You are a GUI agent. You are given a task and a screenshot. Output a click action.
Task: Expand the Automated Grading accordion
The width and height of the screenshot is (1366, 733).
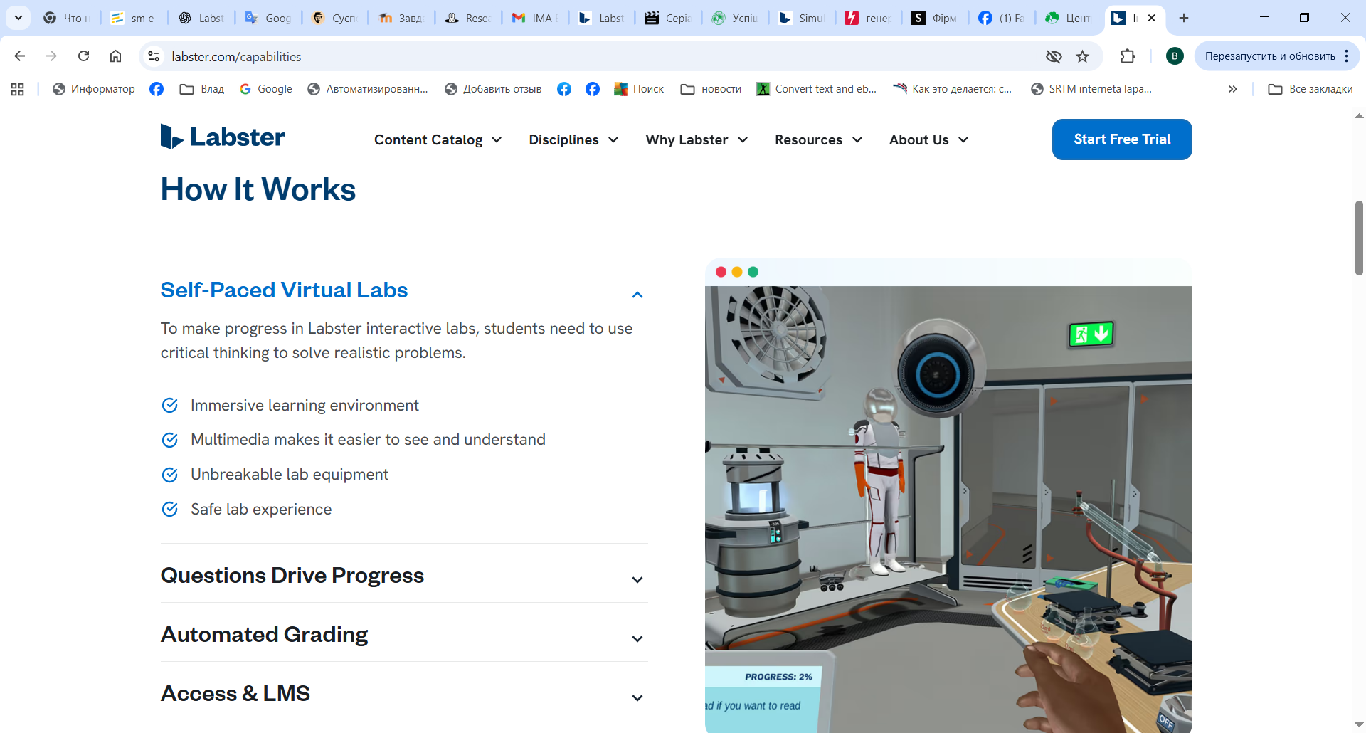(x=637, y=638)
